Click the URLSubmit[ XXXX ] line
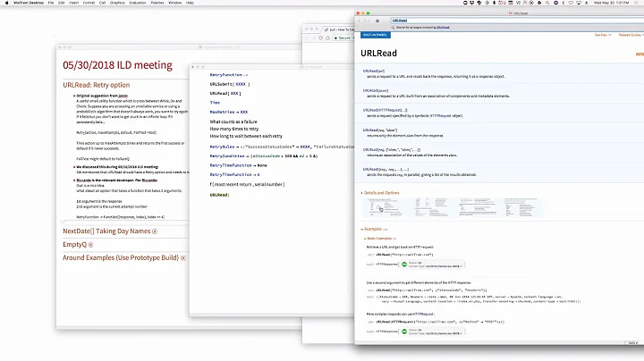644x361 pixels. [x=230, y=84]
